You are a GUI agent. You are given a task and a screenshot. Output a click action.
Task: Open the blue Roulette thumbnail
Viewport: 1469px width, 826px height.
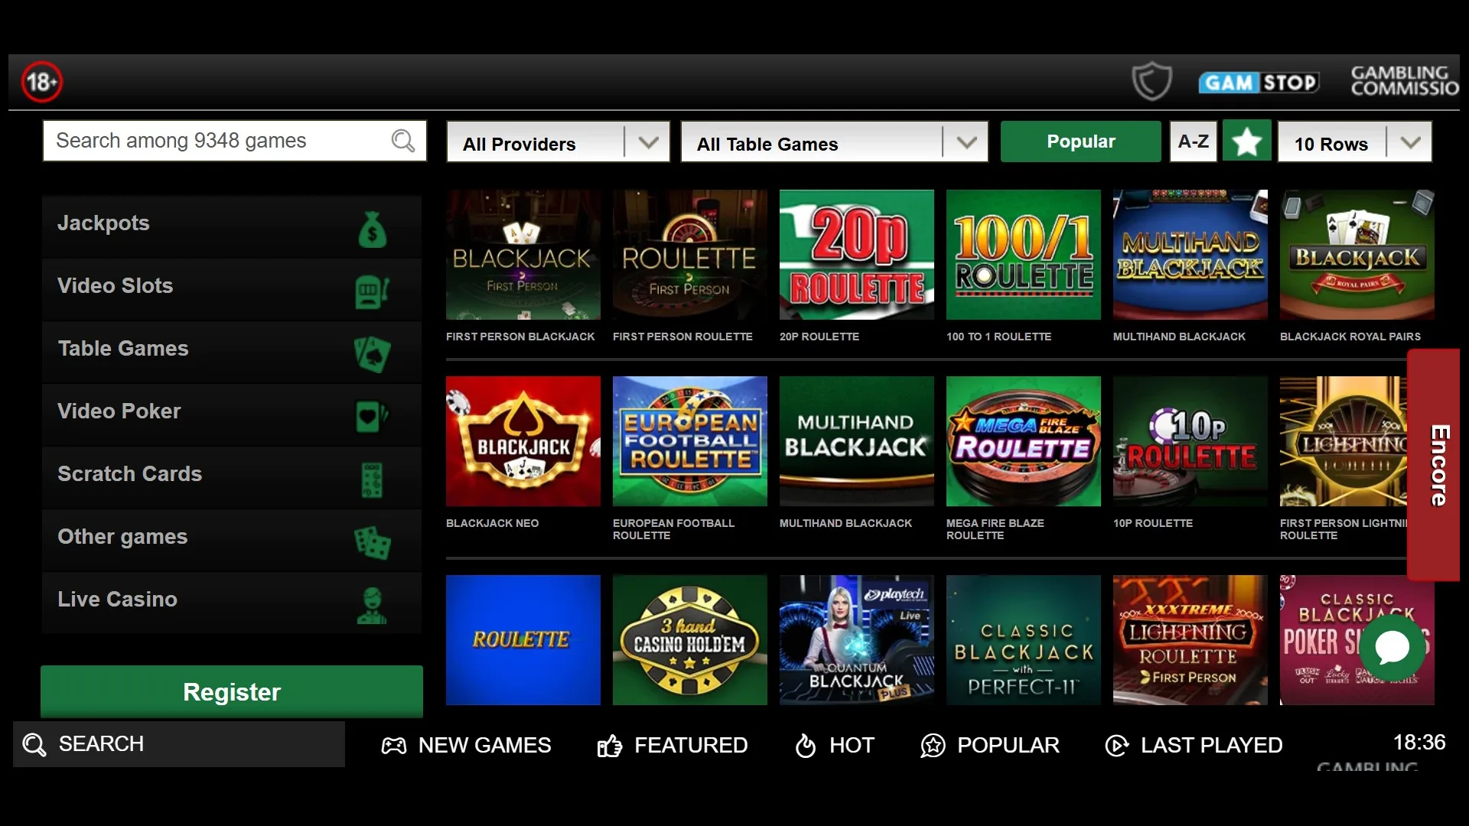pyautogui.click(x=523, y=640)
